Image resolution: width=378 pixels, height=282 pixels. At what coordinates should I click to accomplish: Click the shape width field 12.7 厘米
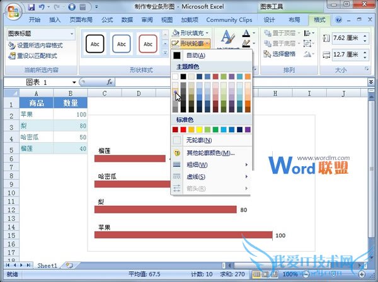point(346,55)
